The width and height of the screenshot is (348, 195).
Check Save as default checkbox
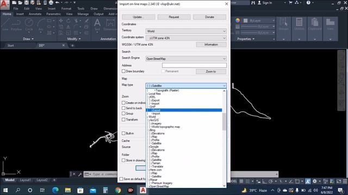point(121,179)
